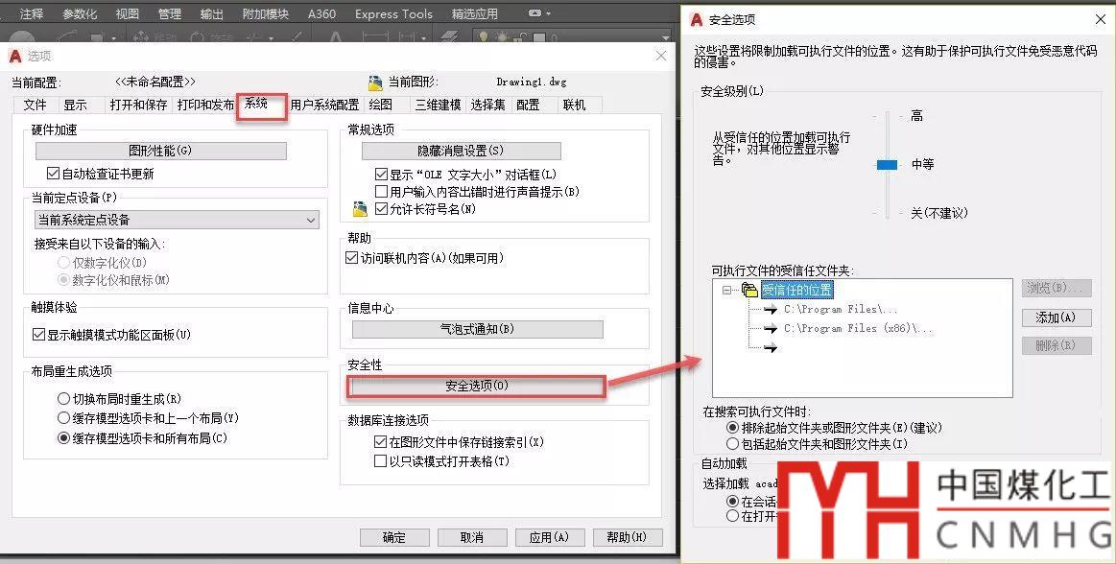
Task: Click the drawing file icon beside 允许长符号名
Action: coord(360,209)
